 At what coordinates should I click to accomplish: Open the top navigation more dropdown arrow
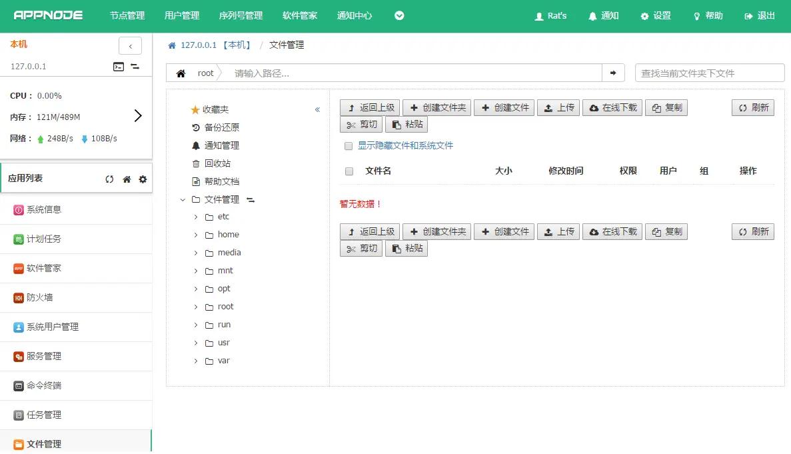click(399, 16)
